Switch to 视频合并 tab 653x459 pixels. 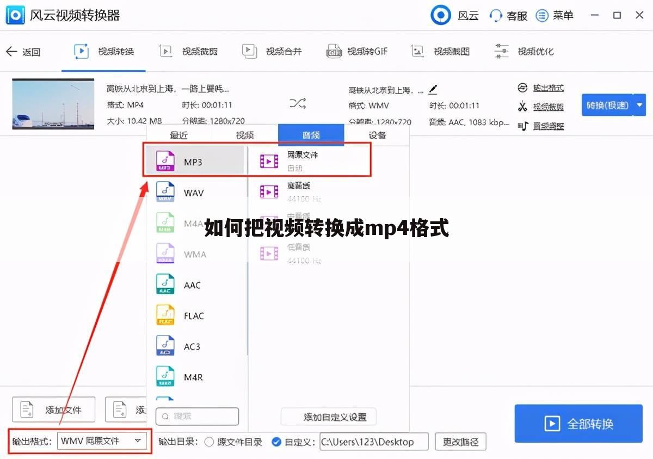272,52
